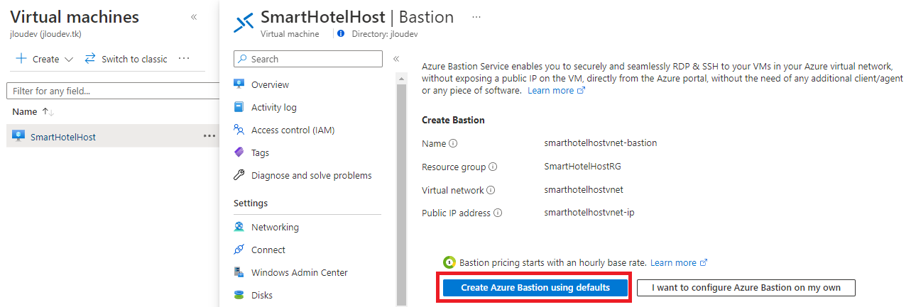
Task: Click the Overview monitor icon
Action: point(239,84)
